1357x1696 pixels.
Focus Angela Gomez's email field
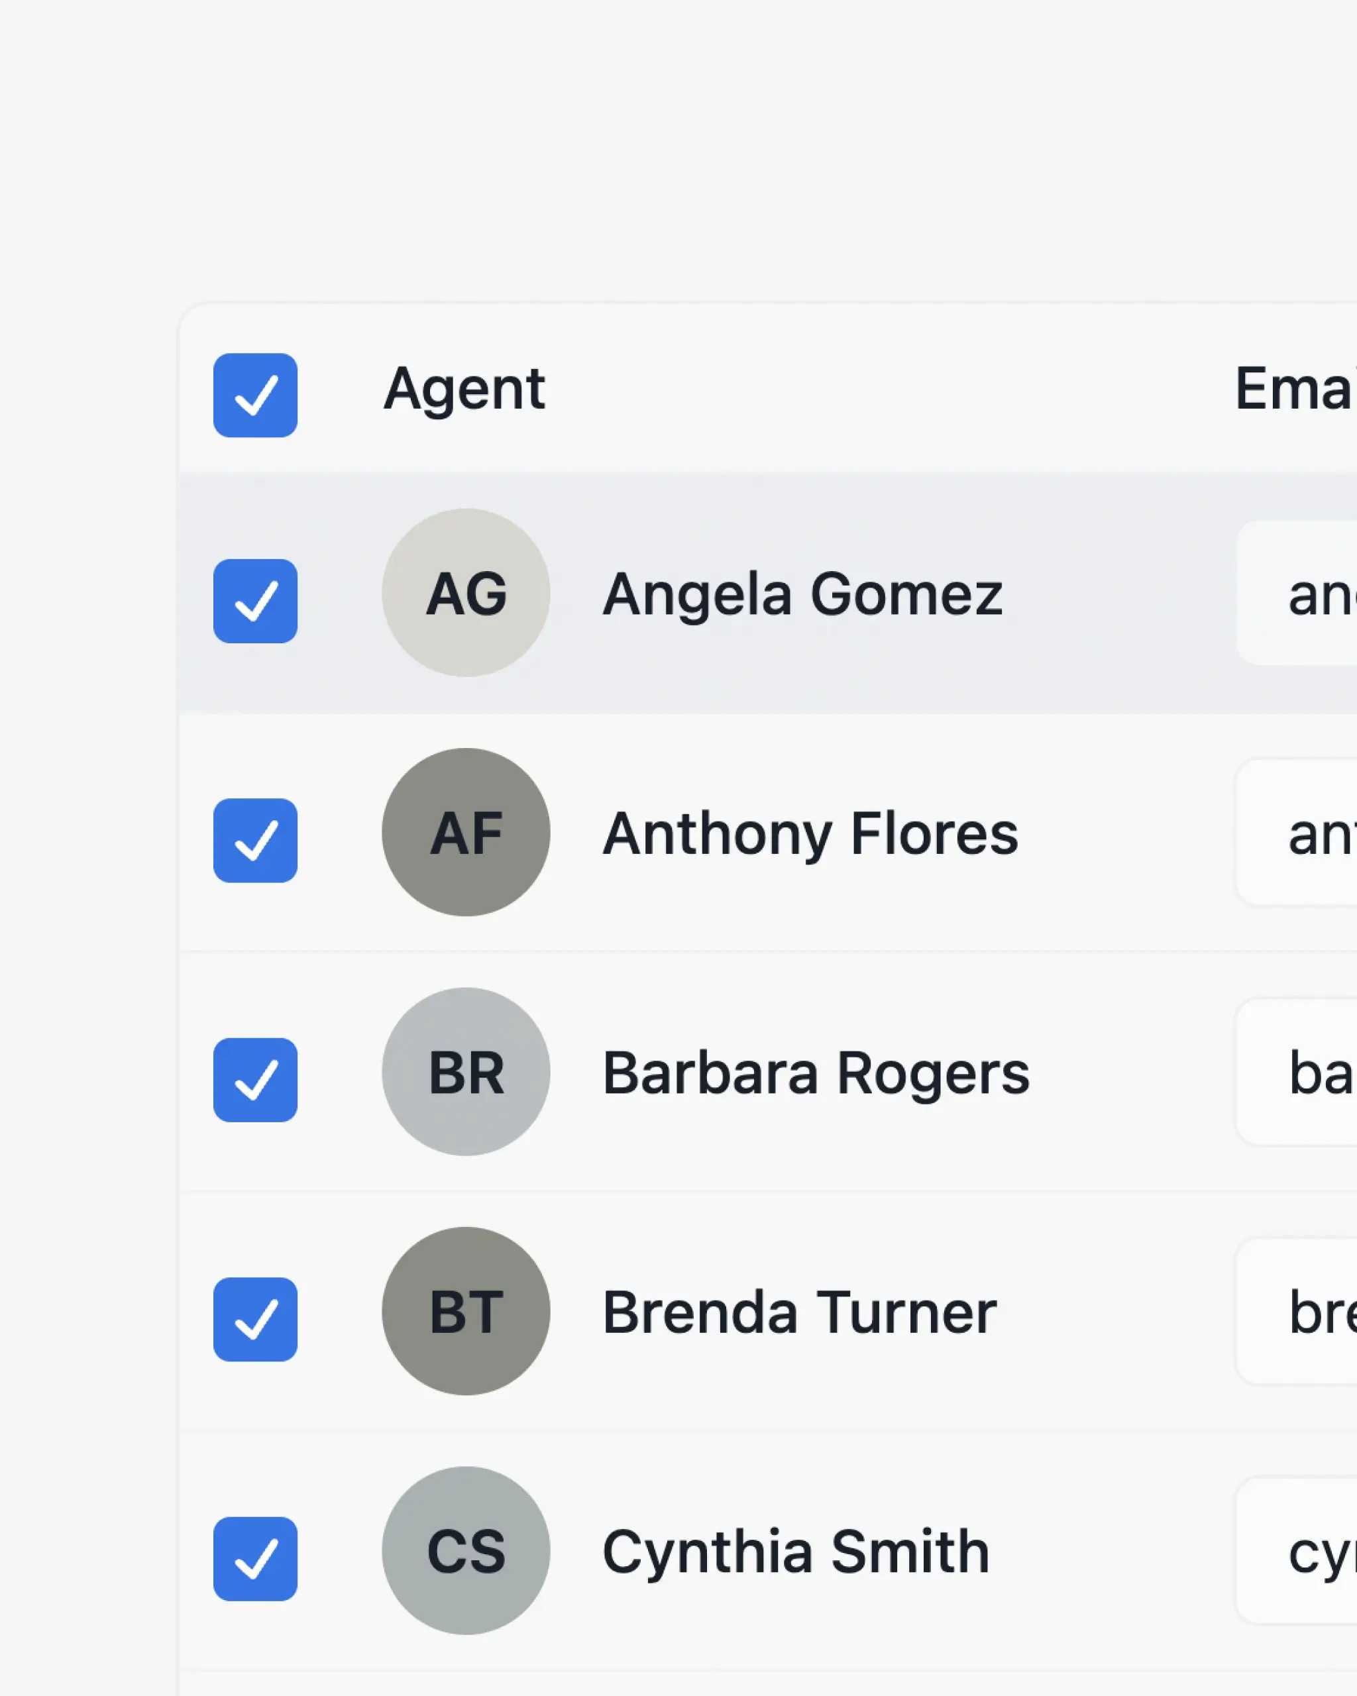(1306, 594)
